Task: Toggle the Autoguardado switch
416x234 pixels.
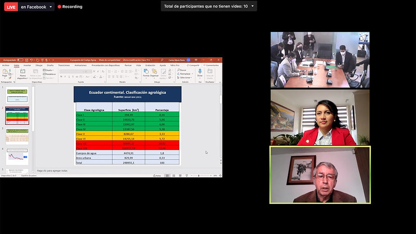Action: pos(20,60)
